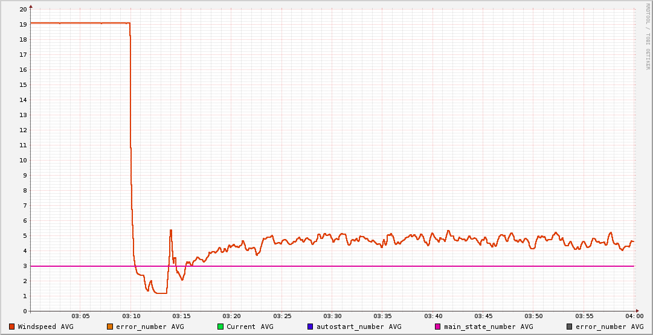Click the main_state_number AVG legend label
Screen dimensions: 653x335
(488, 327)
